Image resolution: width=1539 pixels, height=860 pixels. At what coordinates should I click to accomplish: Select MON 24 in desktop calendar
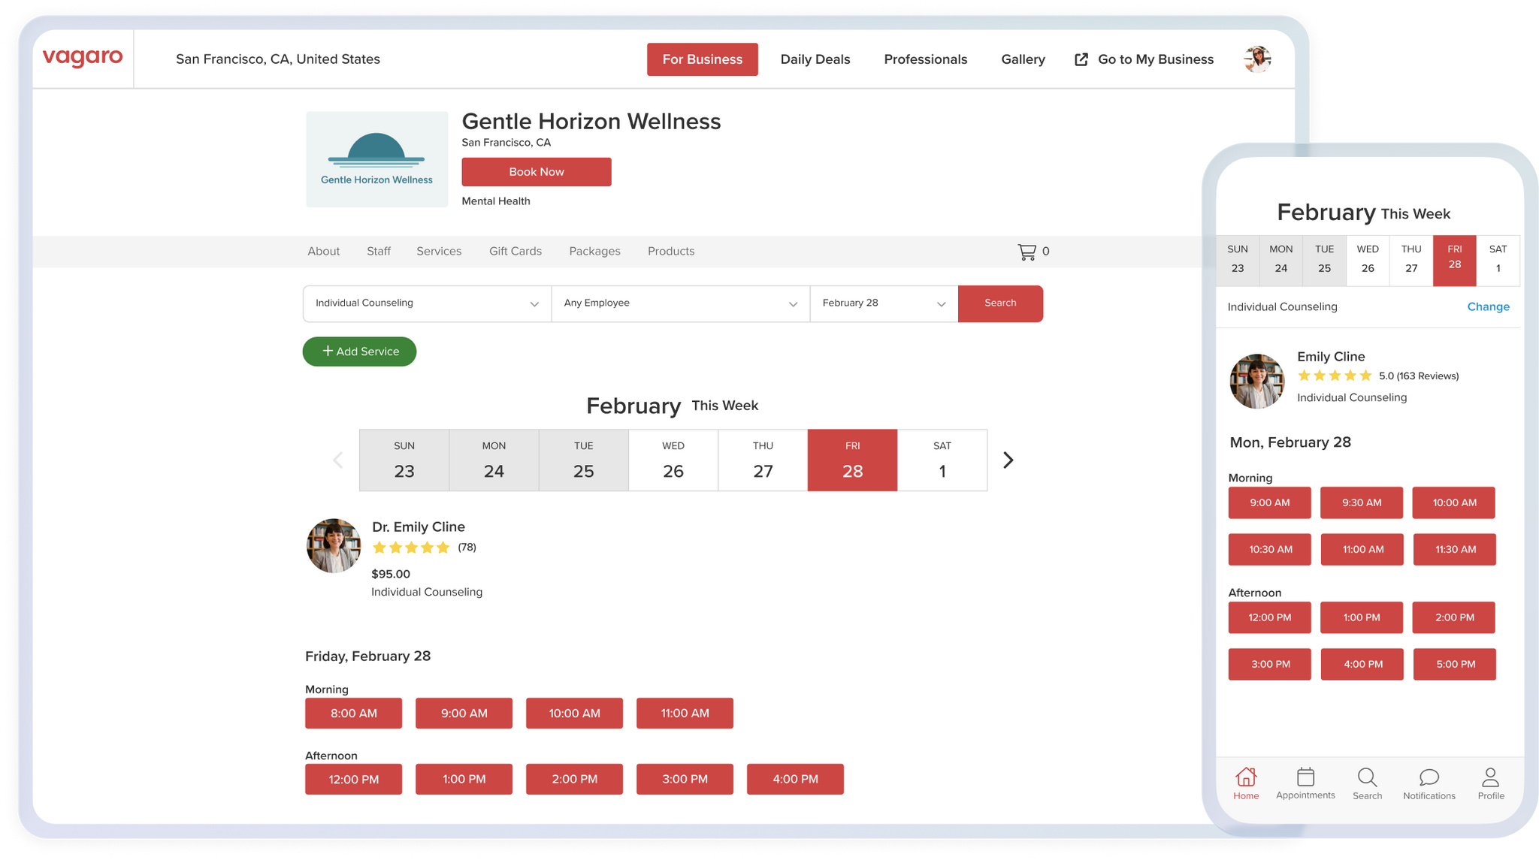click(x=494, y=460)
